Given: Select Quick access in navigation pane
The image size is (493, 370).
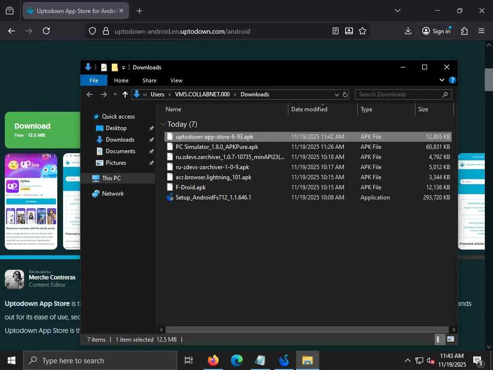Looking at the screenshot, I should click(x=118, y=117).
